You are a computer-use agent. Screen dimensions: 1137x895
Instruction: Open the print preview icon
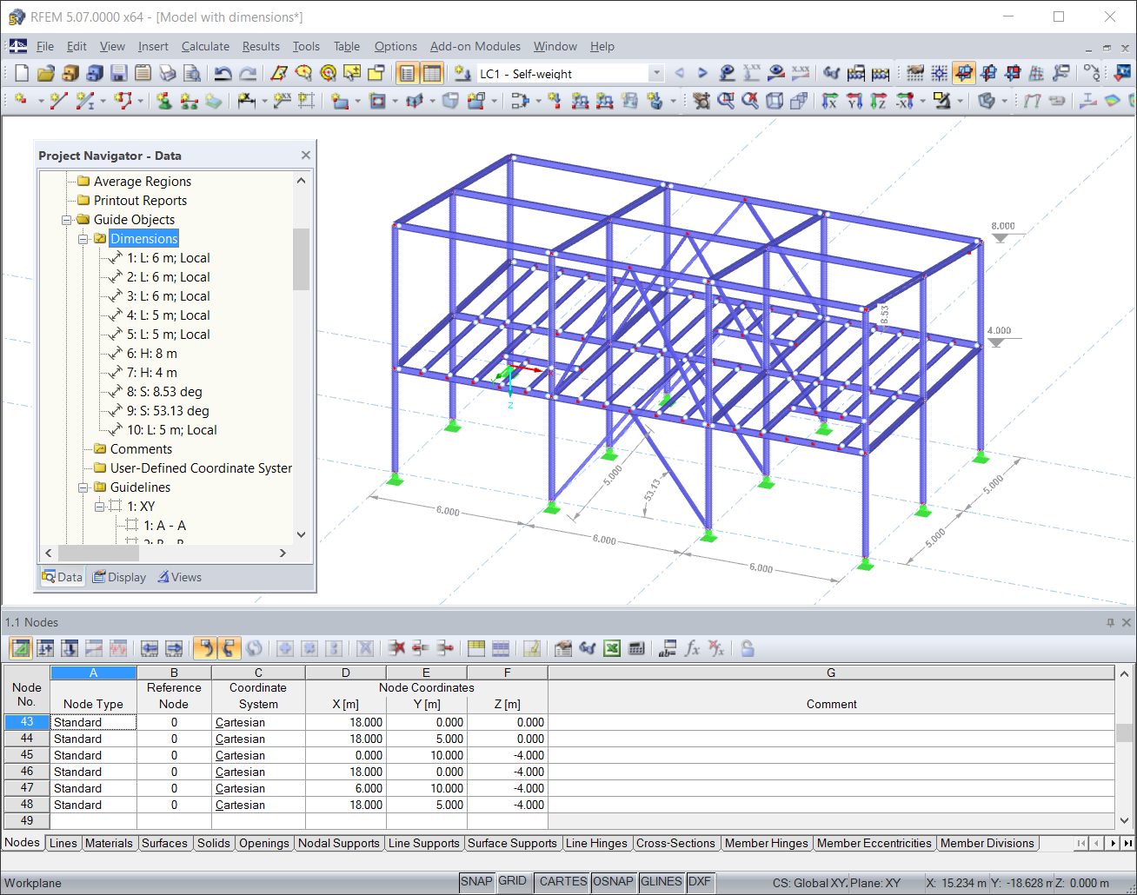tap(192, 74)
